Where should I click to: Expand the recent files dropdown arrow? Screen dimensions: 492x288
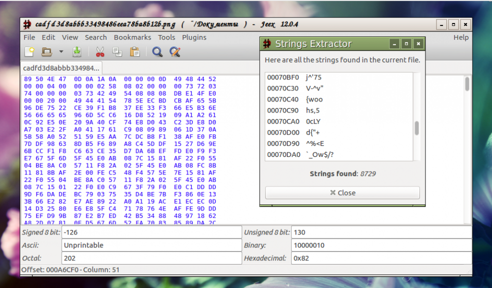pyautogui.click(x=61, y=51)
